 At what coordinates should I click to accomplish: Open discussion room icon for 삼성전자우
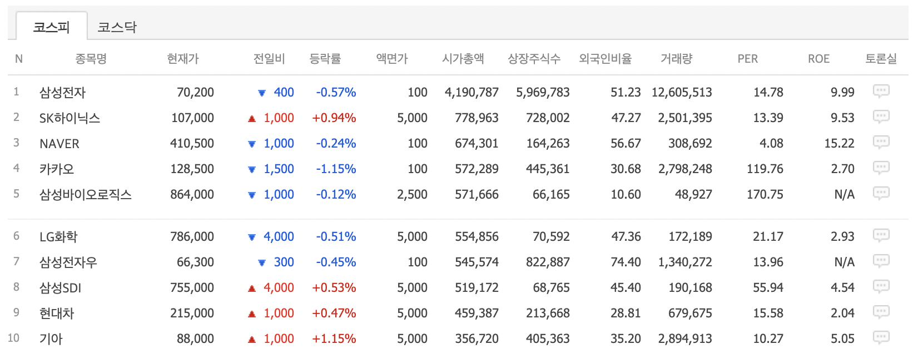coord(881,261)
